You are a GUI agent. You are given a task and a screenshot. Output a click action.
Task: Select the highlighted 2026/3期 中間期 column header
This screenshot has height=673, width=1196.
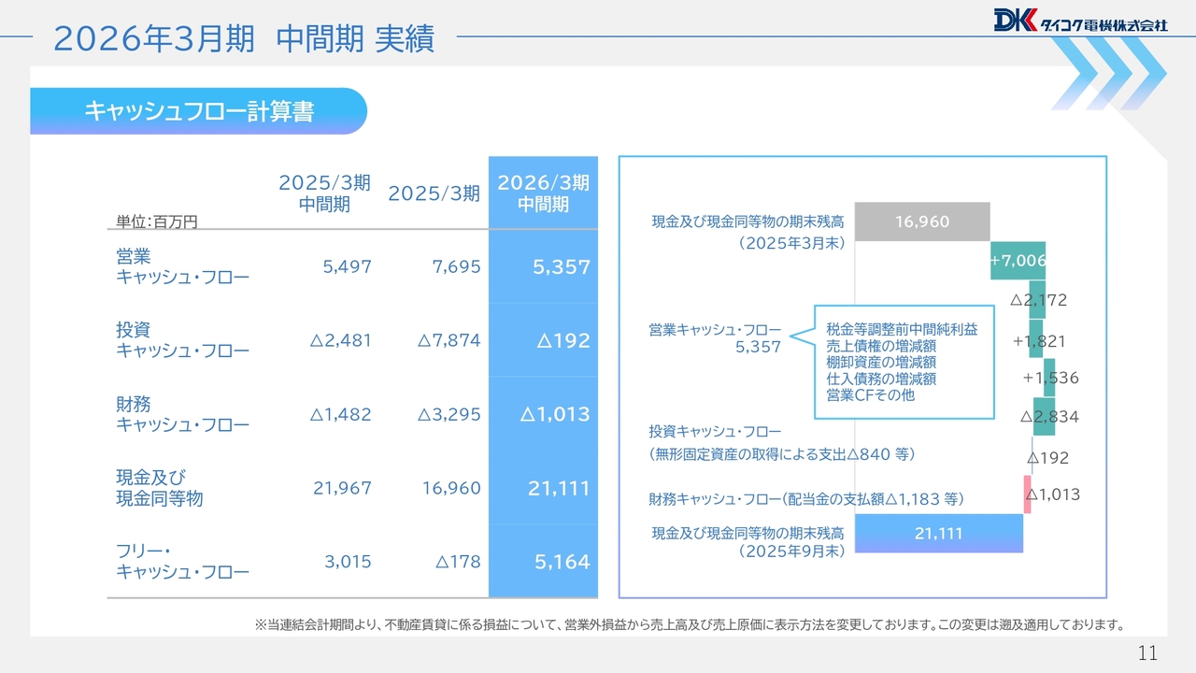point(543,193)
